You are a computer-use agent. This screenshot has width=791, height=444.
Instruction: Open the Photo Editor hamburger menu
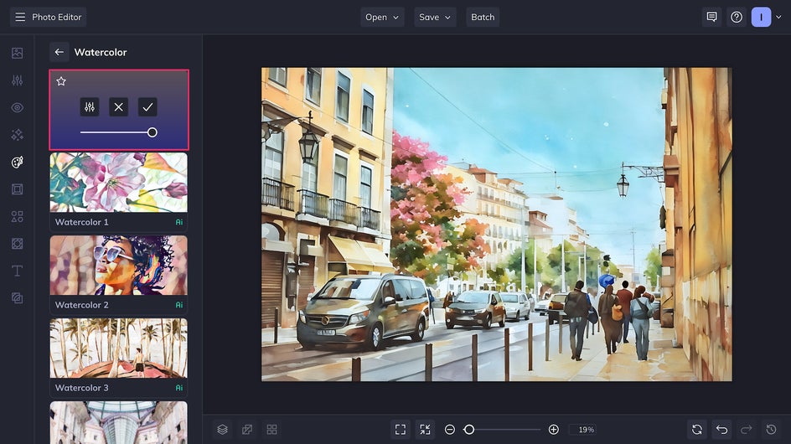20,17
